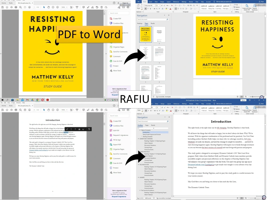Toggle Bold in top Word ribbon
The image size is (267, 200).
146,9
